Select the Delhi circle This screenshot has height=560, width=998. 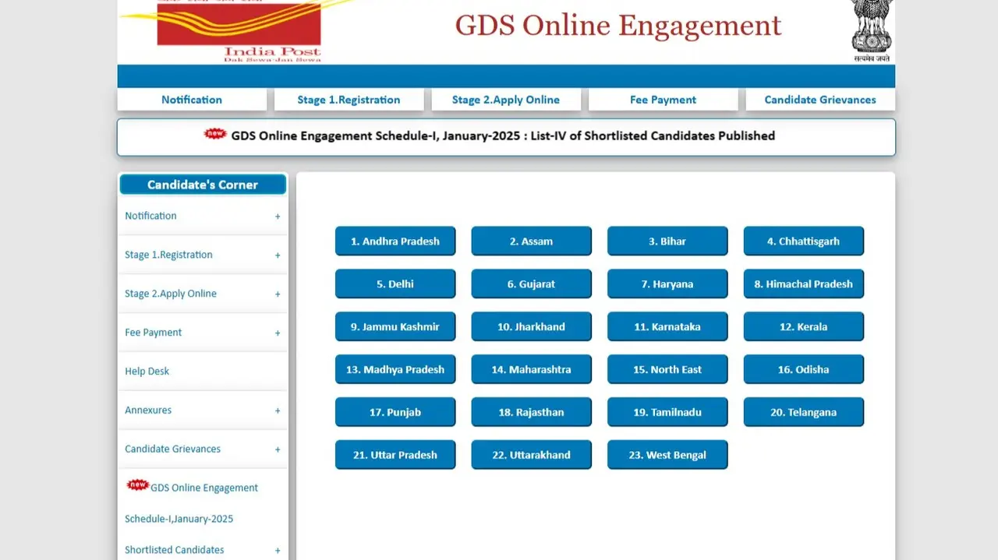pos(395,284)
